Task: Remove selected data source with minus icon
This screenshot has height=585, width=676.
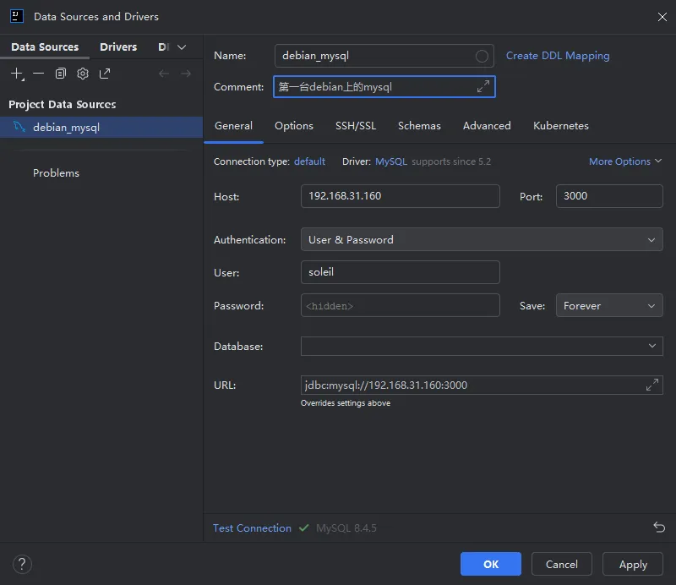Action: 39,74
